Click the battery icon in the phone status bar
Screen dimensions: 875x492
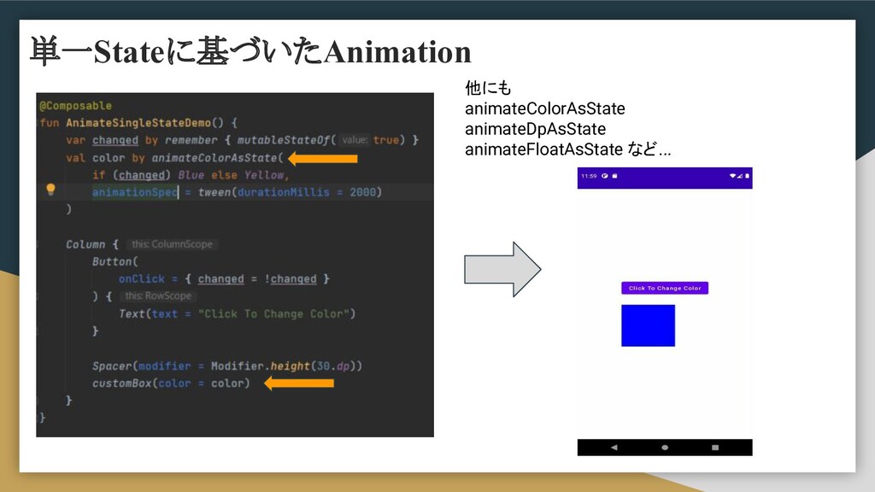point(747,176)
